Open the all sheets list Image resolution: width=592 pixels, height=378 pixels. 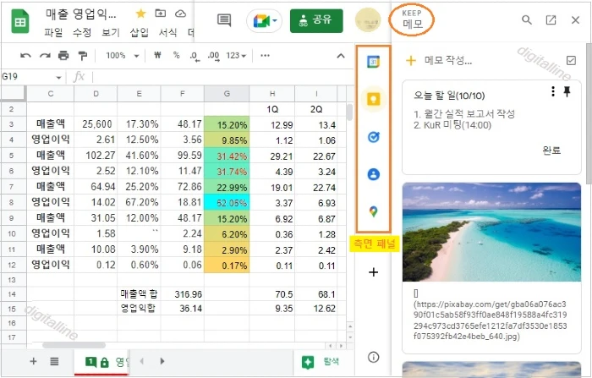[54, 361]
